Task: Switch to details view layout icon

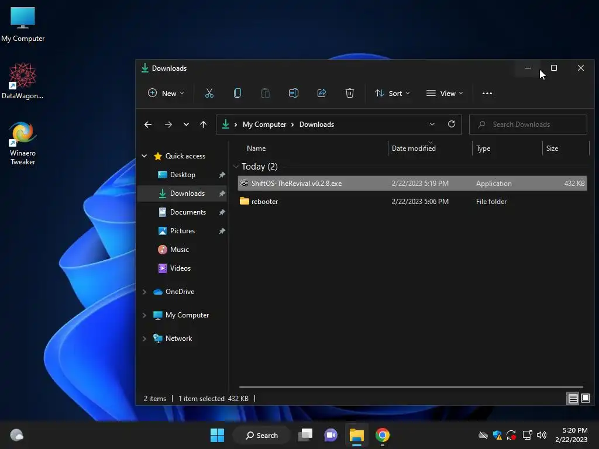Action: (x=573, y=399)
